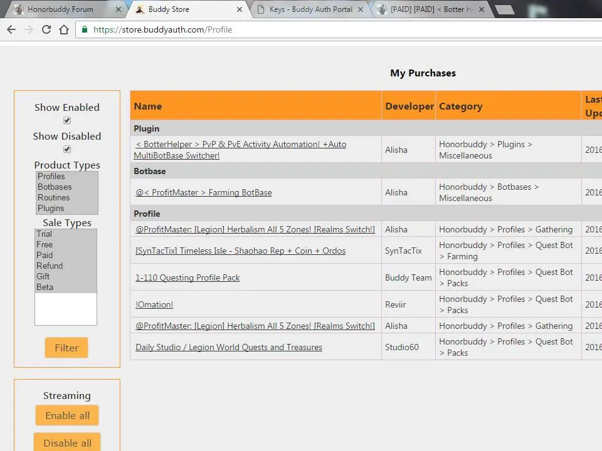Close the Buddy Store tab
The height and width of the screenshot is (451, 602).
coord(240,9)
